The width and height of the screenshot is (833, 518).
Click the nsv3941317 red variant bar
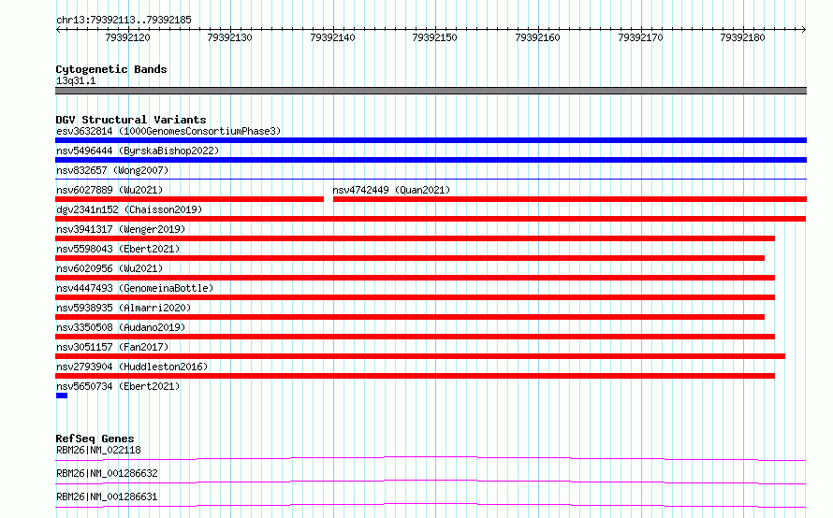415,238
